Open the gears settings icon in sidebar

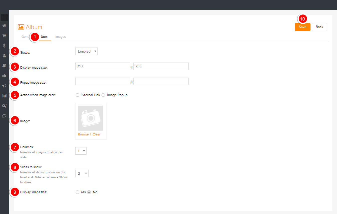tap(4, 106)
